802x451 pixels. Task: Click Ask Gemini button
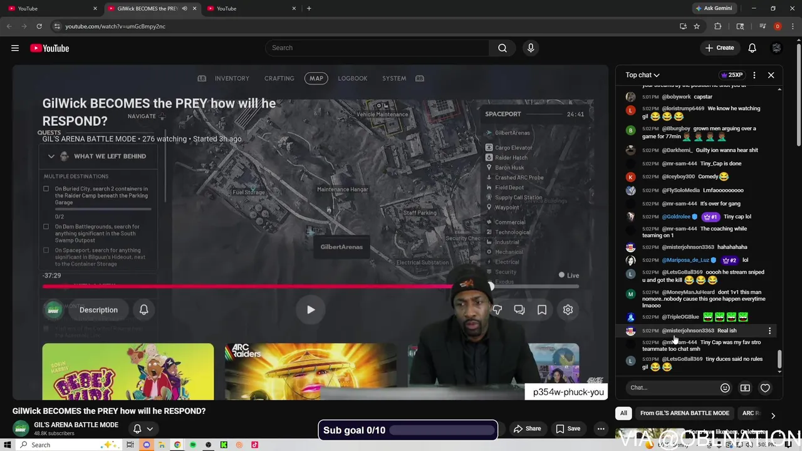(x=714, y=9)
